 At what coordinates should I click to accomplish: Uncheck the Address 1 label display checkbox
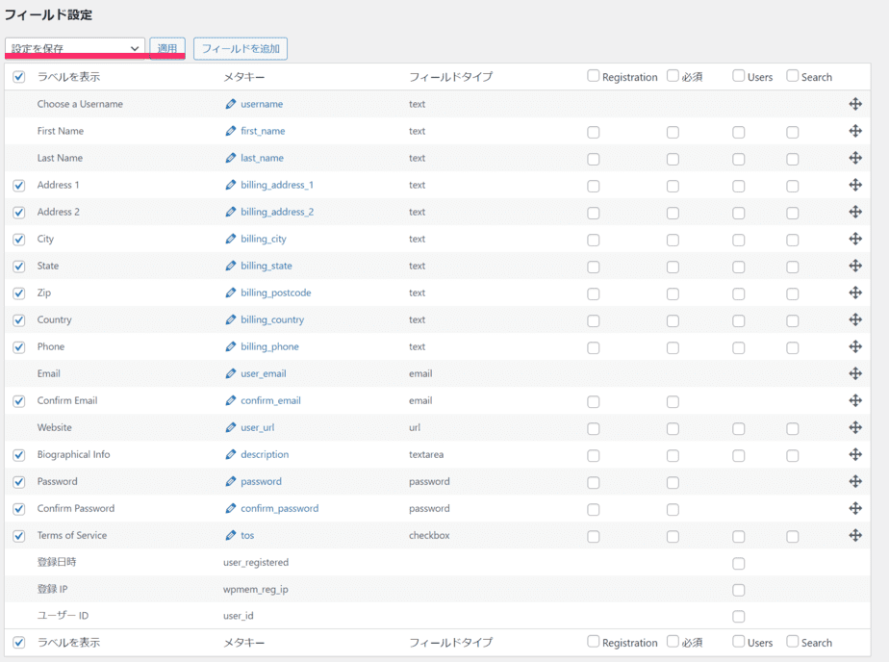(19, 186)
